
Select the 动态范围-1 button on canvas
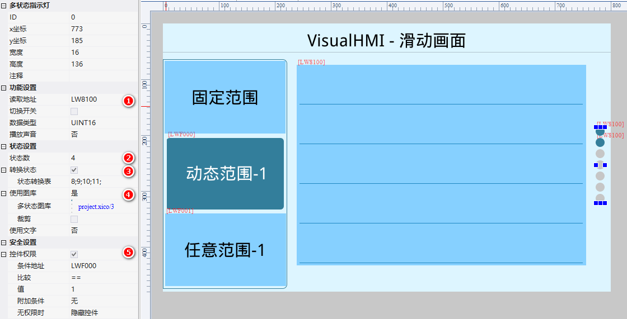coord(226,174)
